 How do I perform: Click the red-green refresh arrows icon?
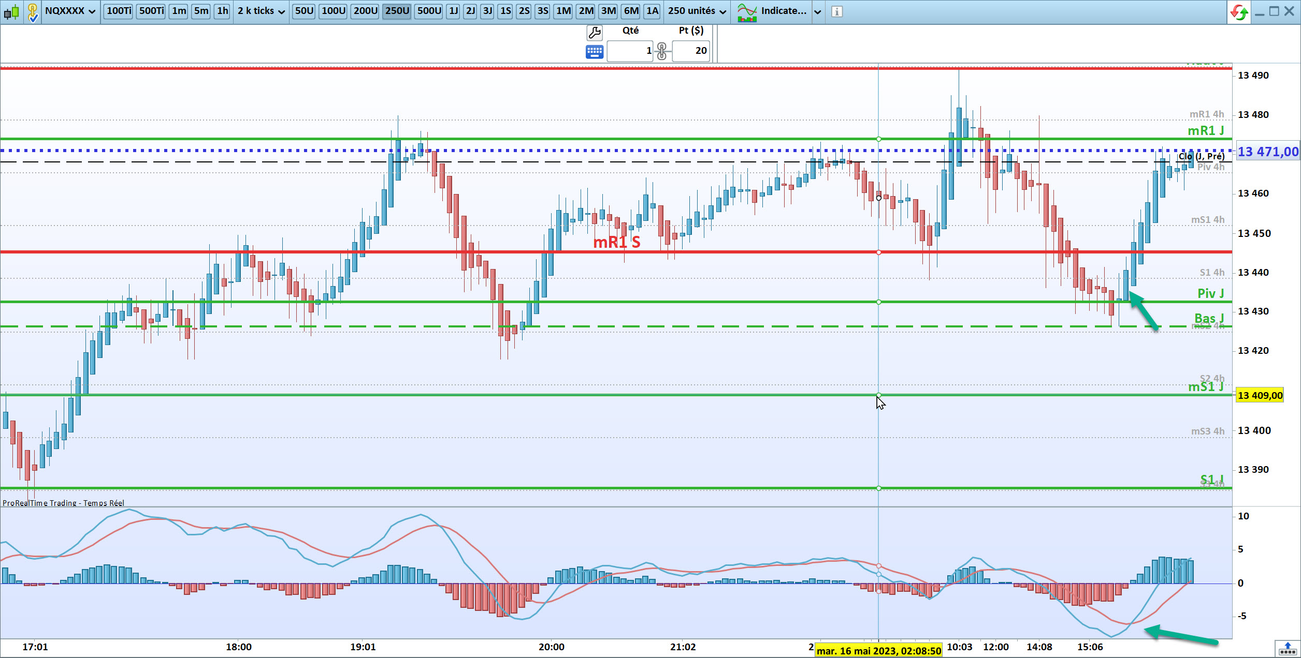1239,11
